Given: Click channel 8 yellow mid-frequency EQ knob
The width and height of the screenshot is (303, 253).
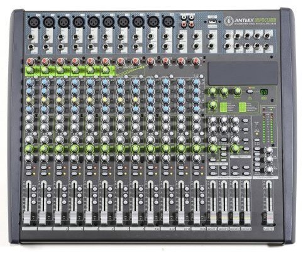Looking at the screenshot, I should tap(135, 100).
